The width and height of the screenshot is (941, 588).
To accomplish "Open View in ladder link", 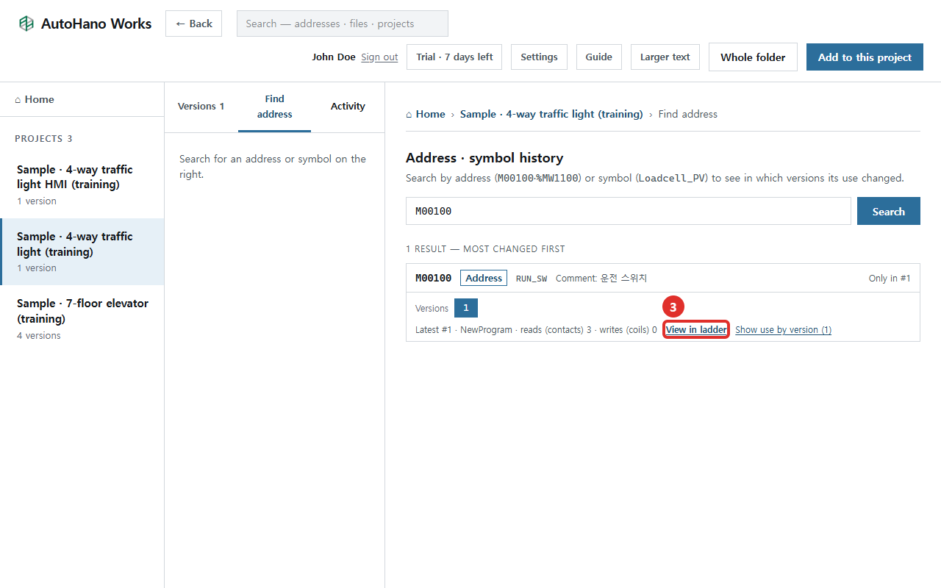I will click(696, 330).
